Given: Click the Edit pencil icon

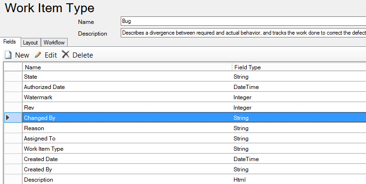Looking at the screenshot, I should pyautogui.click(x=38, y=55).
